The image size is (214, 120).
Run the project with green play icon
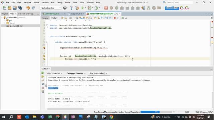click(x=83, y=8)
